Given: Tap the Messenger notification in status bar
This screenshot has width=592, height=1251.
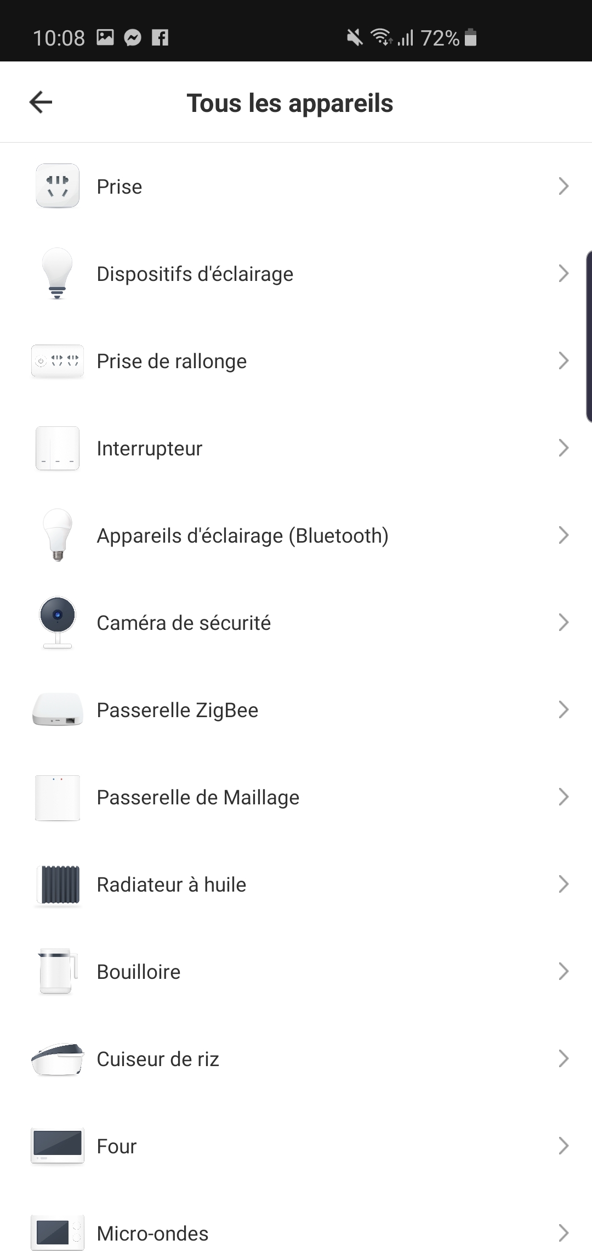Looking at the screenshot, I should [x=133, y=38].
